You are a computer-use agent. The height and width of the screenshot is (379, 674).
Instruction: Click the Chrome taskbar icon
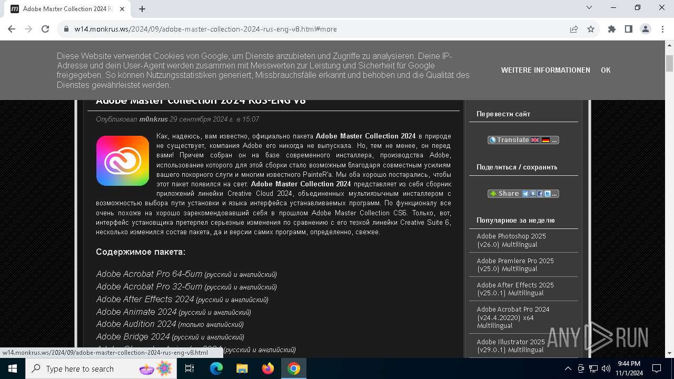click(294, 368)
